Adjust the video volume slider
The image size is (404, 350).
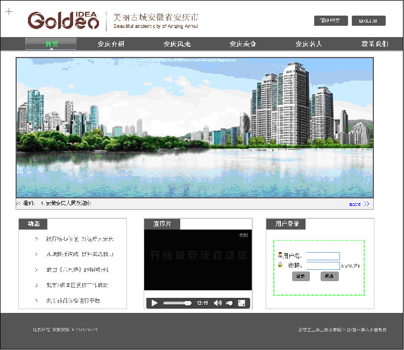tap(229, 303)
